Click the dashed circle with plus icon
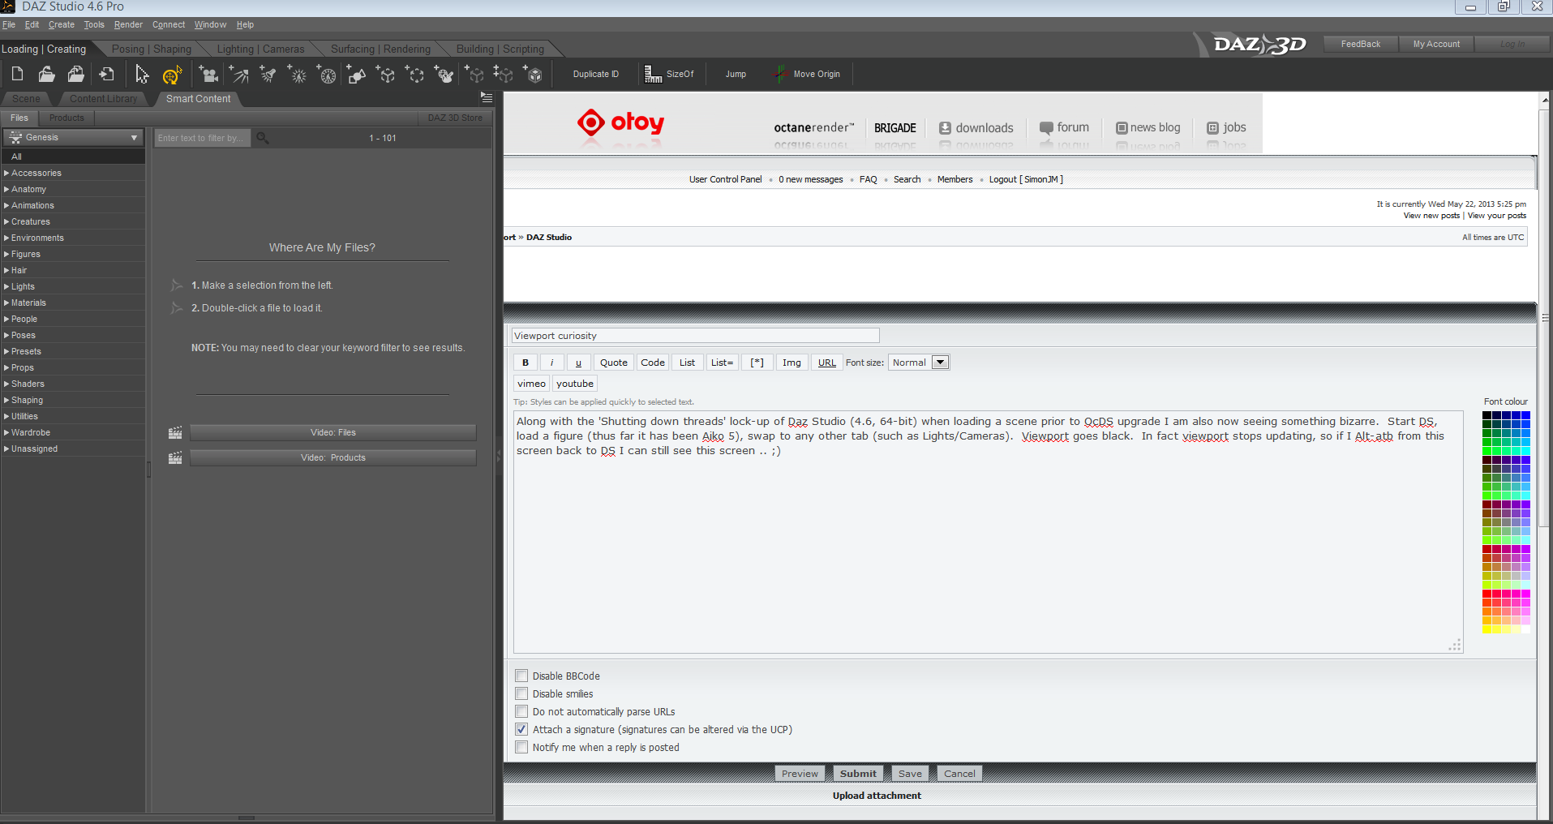Screen dimensions: 1553x824 point(415,75)
